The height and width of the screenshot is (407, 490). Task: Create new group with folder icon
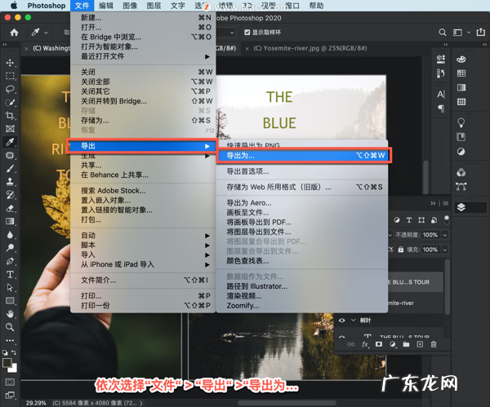pos(406,344)
